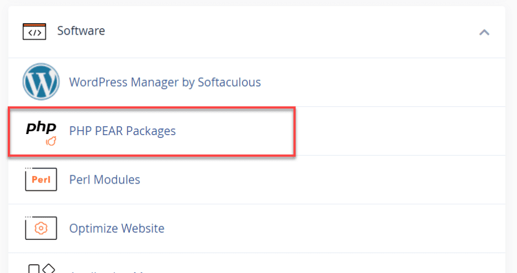This screenshot has height=273, width=517.
Task: Go to Perl Modules
Action: tap(104, 180)
